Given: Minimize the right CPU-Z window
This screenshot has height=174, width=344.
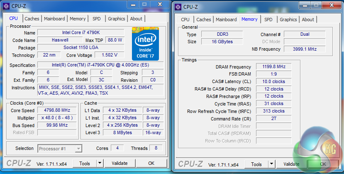Looking at the screenshot, I should (305, 5).
